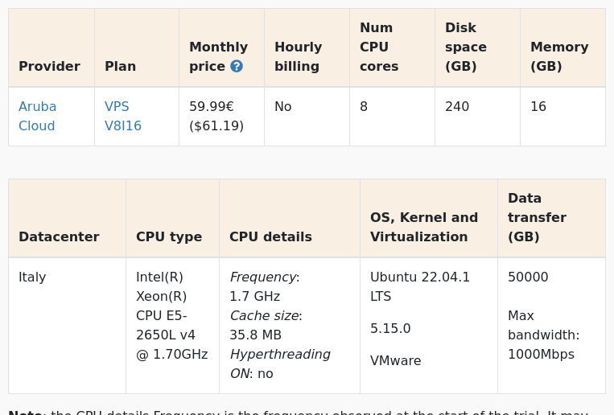Click the 50000 data transfer value

tap(528, 277)
